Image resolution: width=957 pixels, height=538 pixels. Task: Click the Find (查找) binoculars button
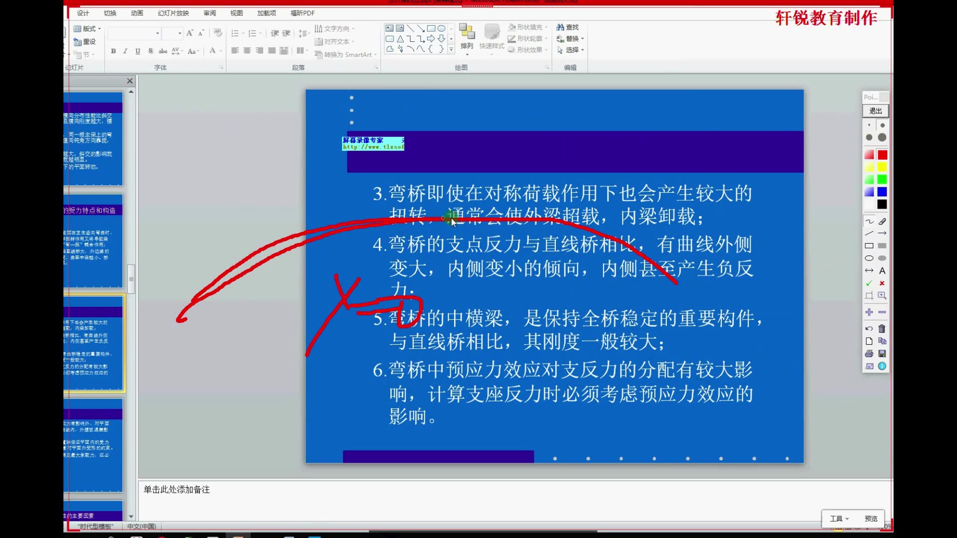[568, 27]
